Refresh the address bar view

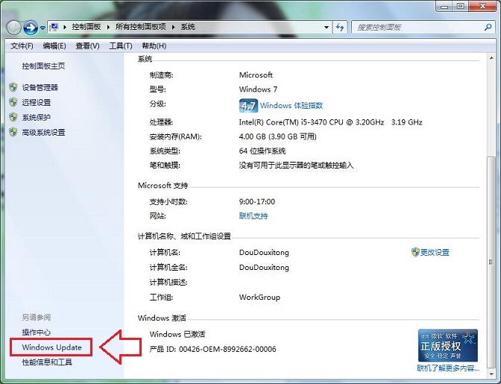pos(340,27)
